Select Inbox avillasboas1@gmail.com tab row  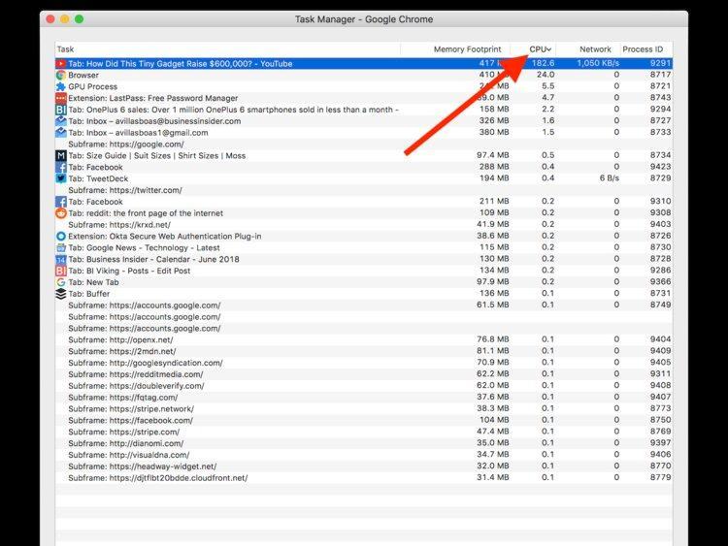coord(364,133)
